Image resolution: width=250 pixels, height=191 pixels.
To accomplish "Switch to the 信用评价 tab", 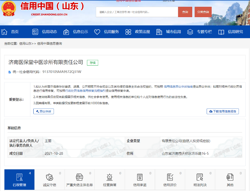I will [170, 179].
